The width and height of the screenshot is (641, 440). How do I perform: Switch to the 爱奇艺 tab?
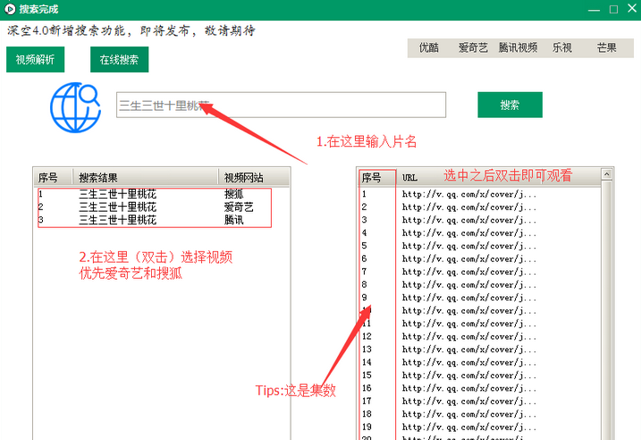(x=473, y=48)
